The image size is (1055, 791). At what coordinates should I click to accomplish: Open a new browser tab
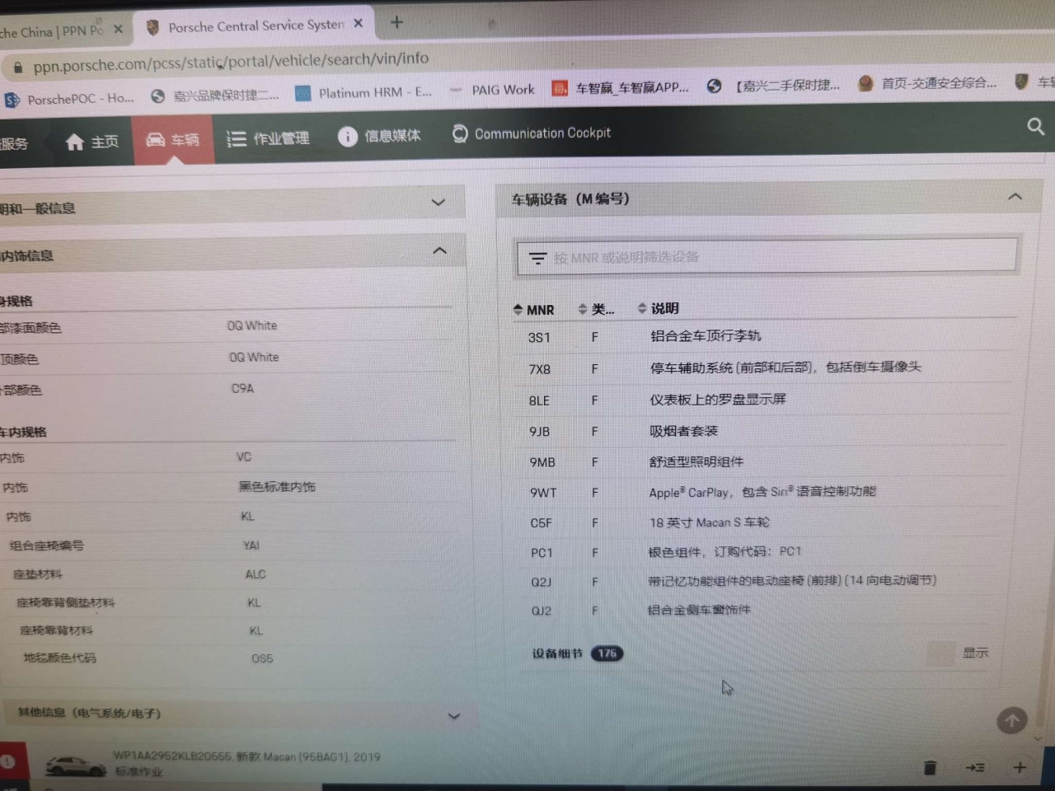pos(396,22)
